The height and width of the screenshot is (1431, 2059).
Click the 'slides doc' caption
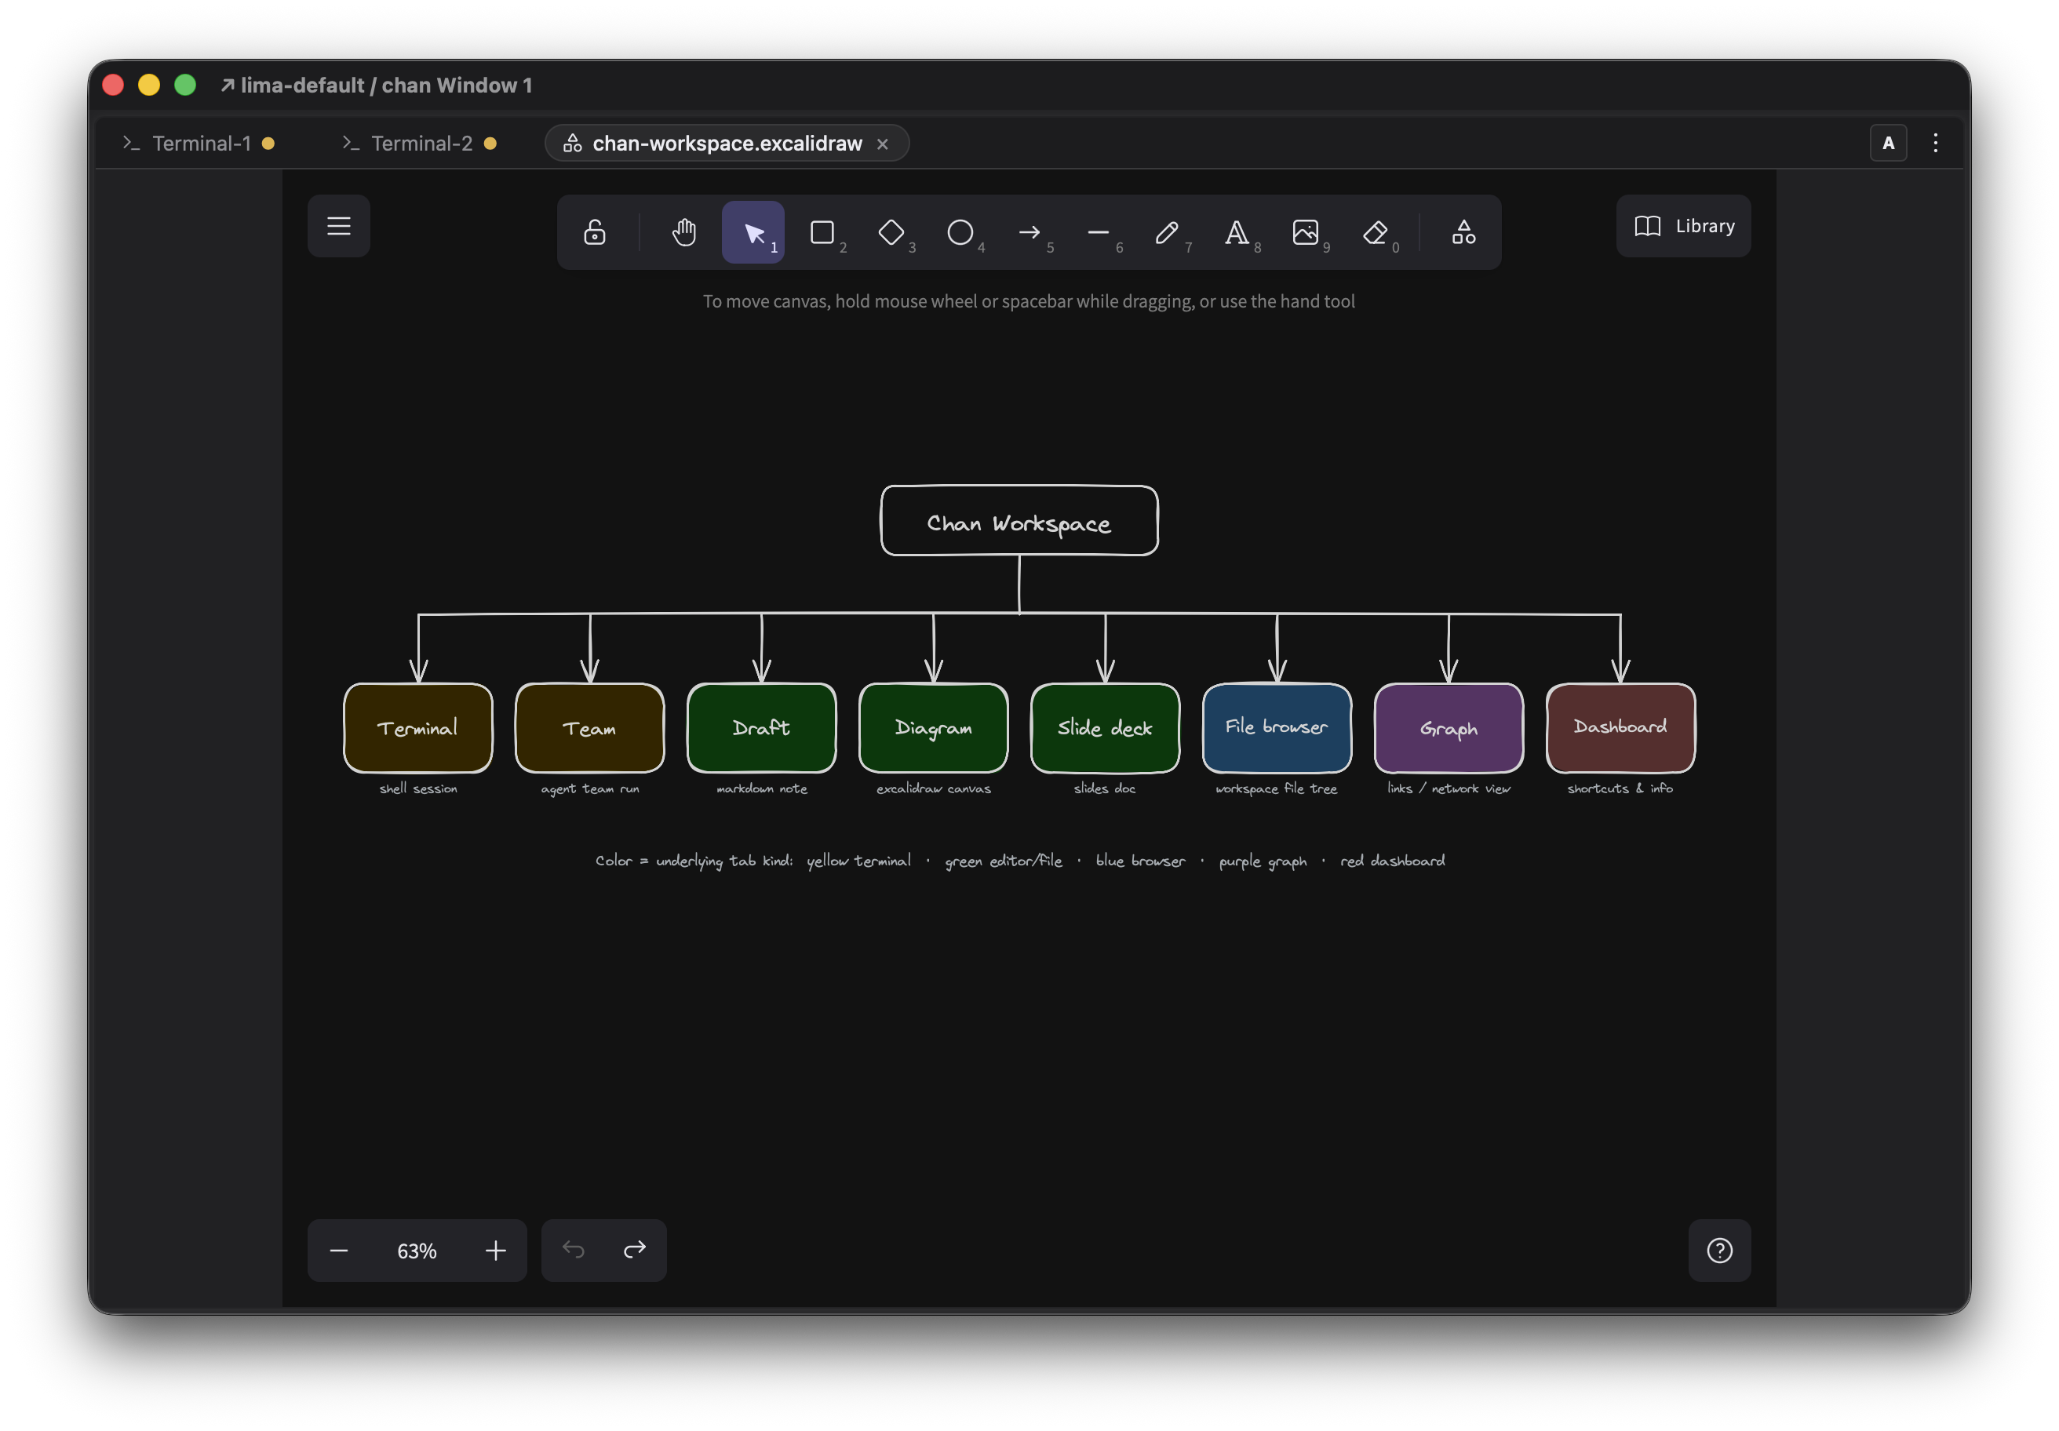1105,788
